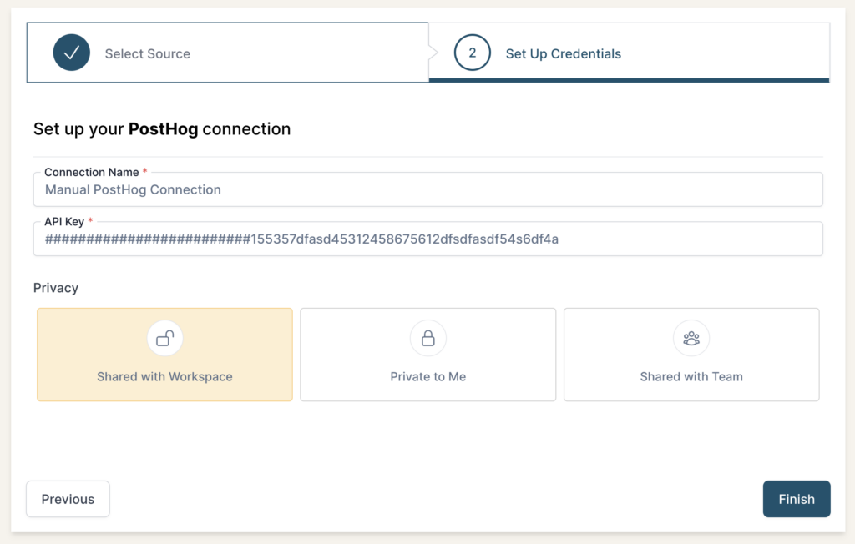Click into the API Key input field

(x=427, y=239)
